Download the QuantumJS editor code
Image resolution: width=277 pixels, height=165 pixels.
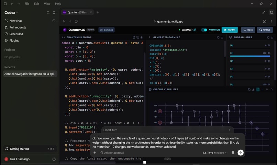pyautogui.click(x=141, y=37)
